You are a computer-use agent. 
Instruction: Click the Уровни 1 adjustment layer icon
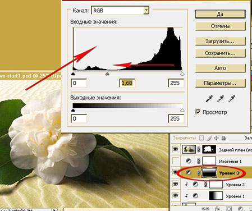pyautogui.click(x=195, y=196)
